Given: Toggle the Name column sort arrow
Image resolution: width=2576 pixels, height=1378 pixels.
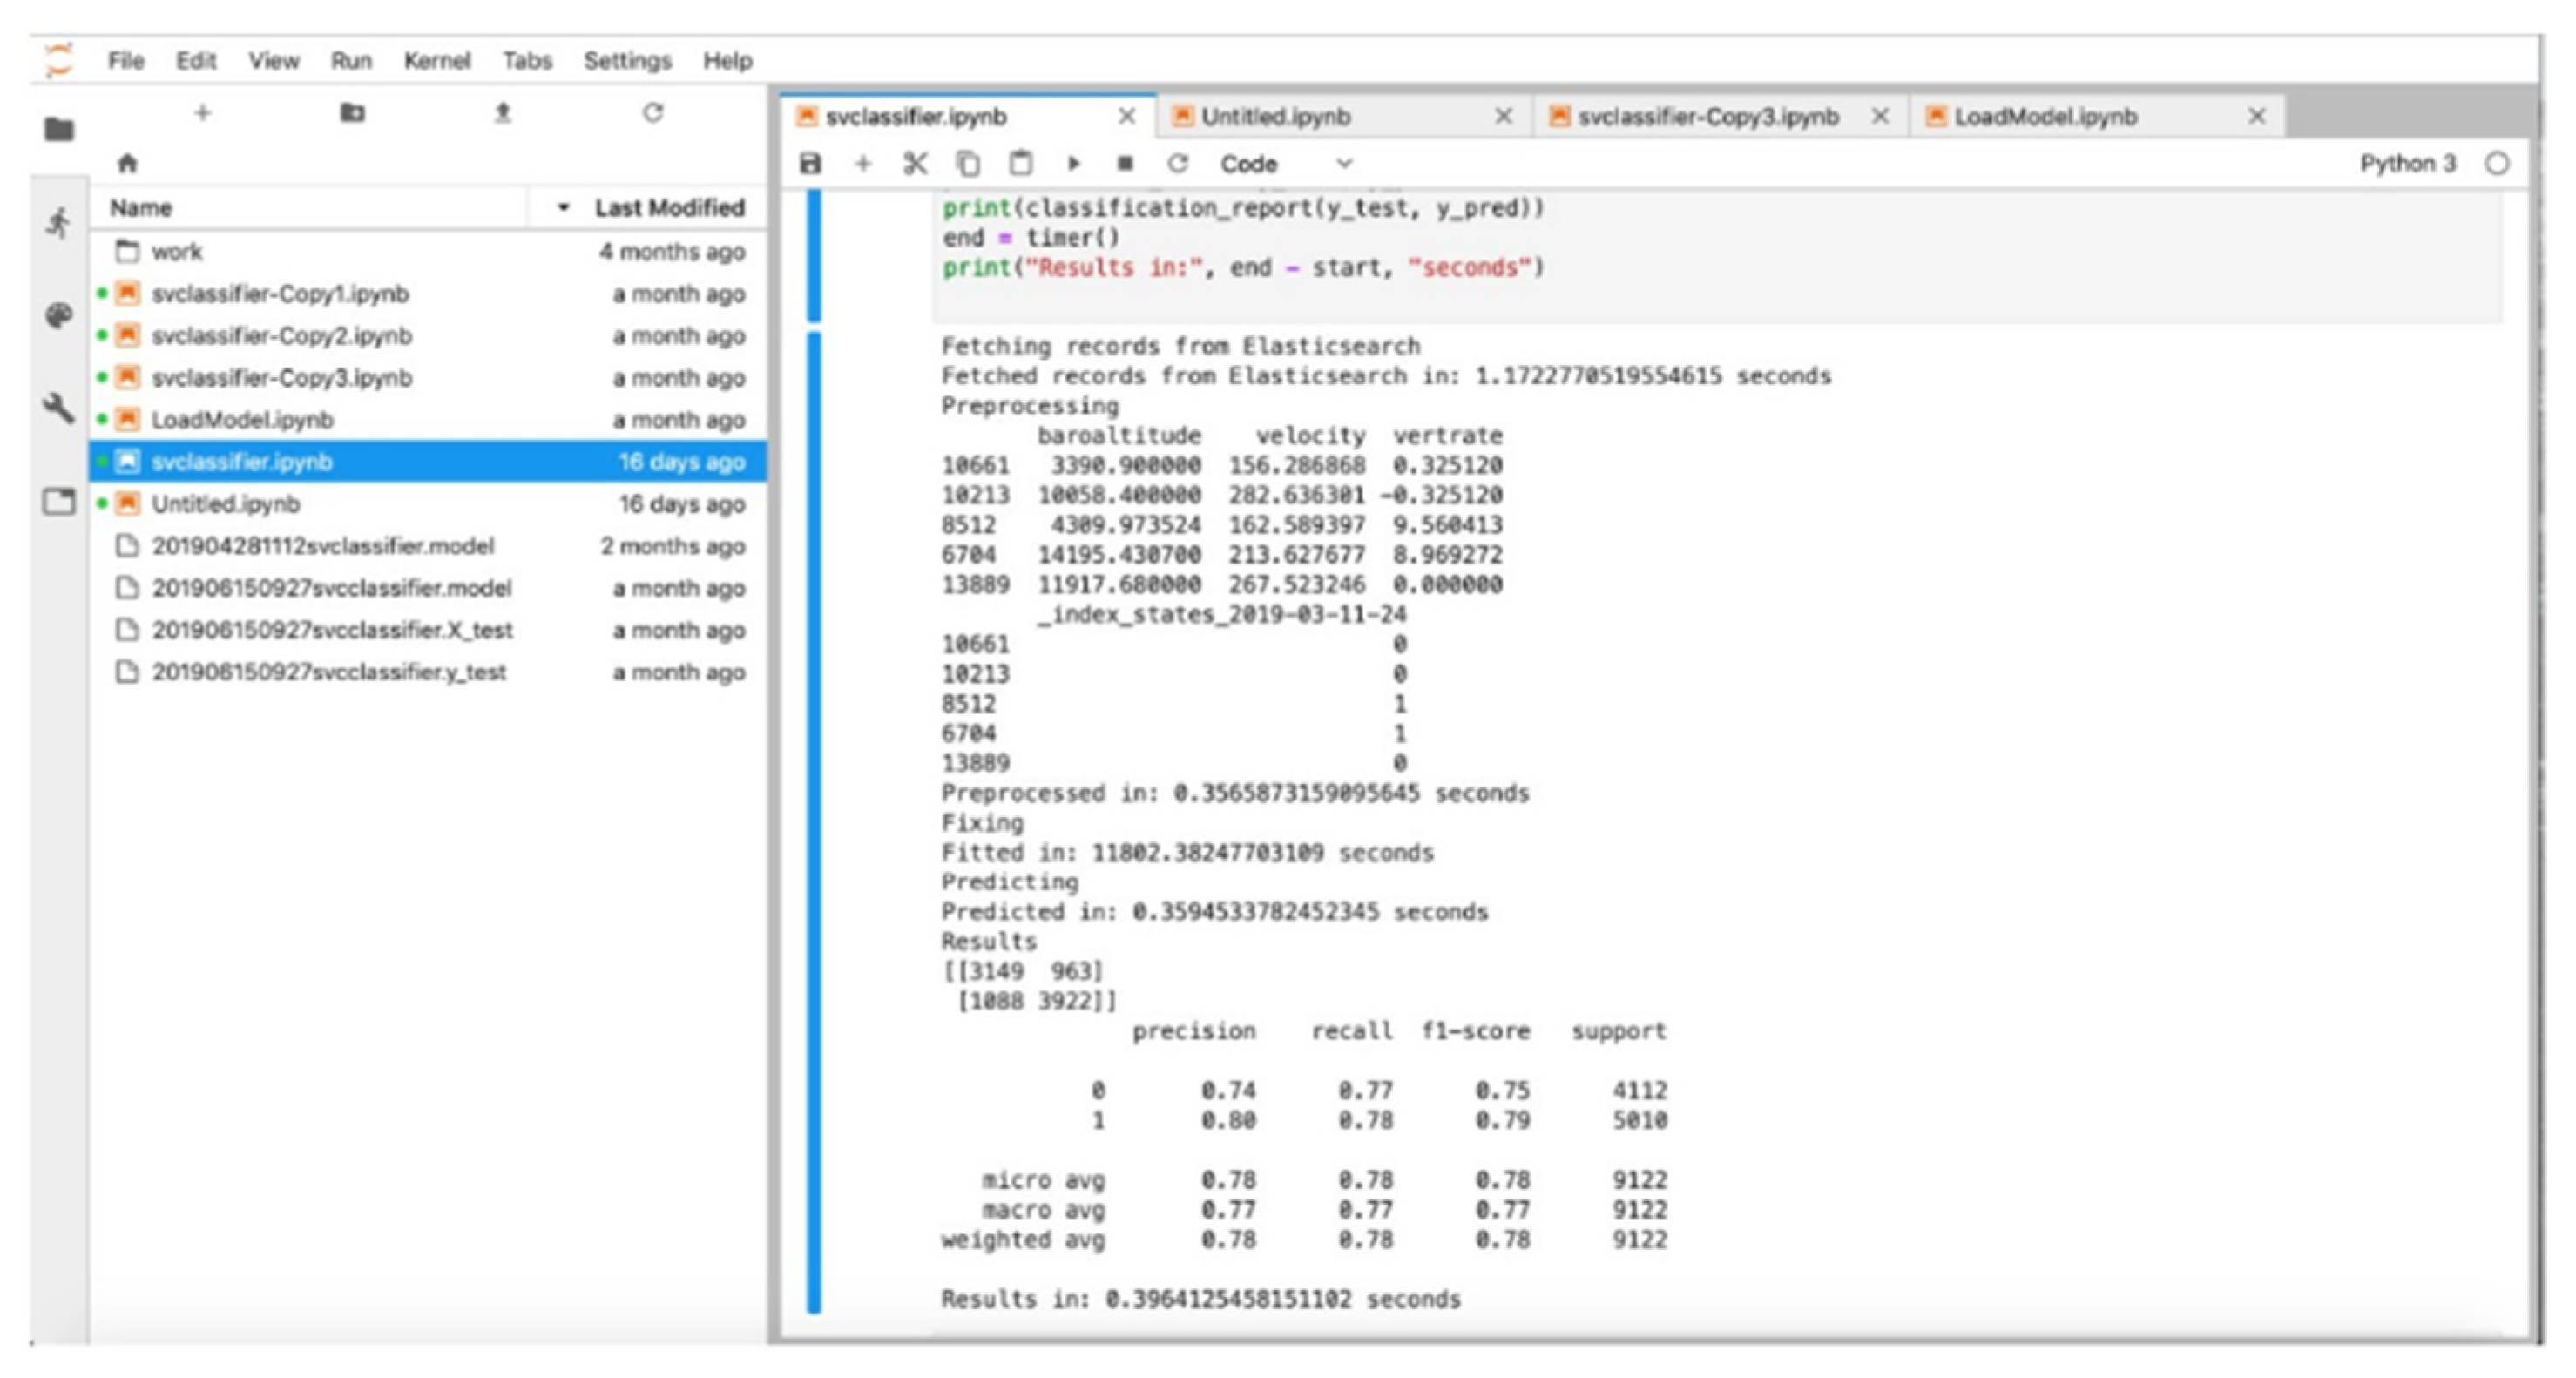Looking at the screenshot, I should click(563, 207).
